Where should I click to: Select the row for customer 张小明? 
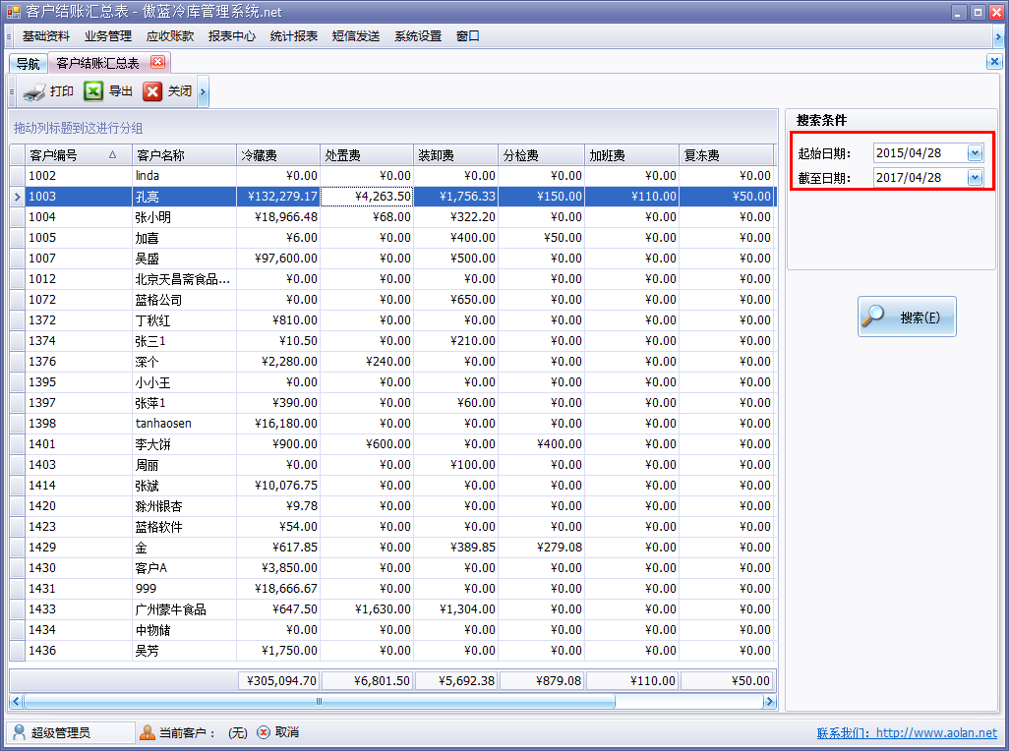(x=152, y=217)
